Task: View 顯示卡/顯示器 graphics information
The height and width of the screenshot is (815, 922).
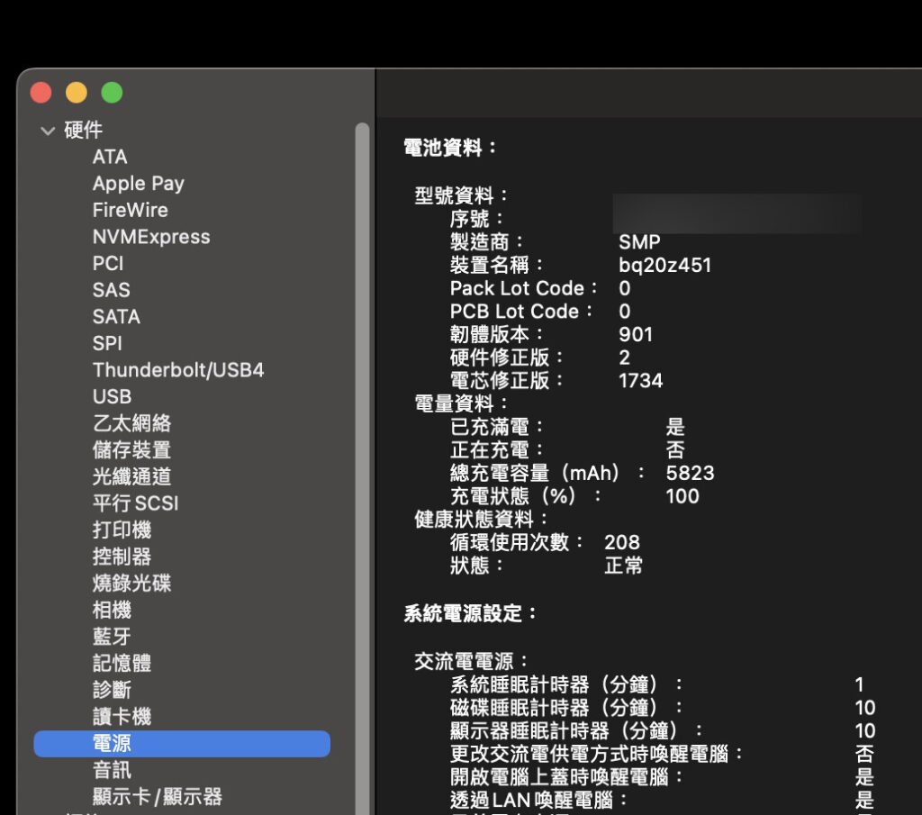Action: [x=157, y=797]
